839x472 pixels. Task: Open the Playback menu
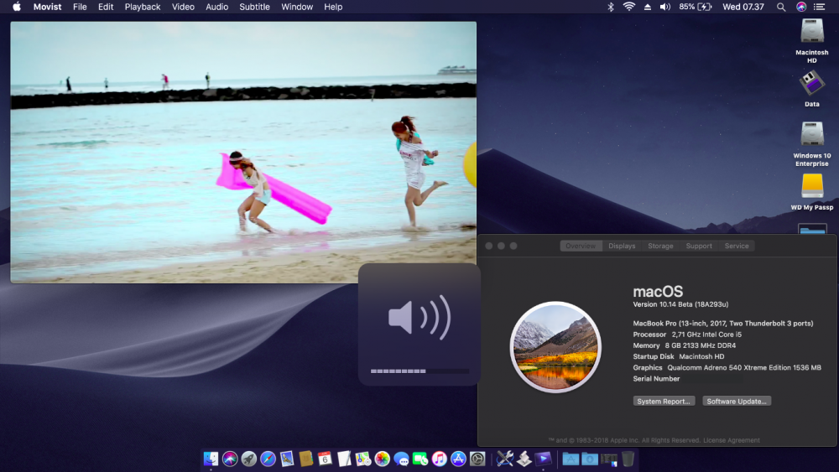click(x=143, y=7)
